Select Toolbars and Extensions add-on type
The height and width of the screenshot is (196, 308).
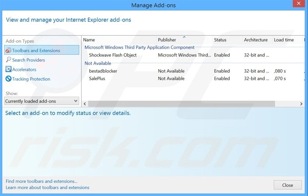point(42,50)
